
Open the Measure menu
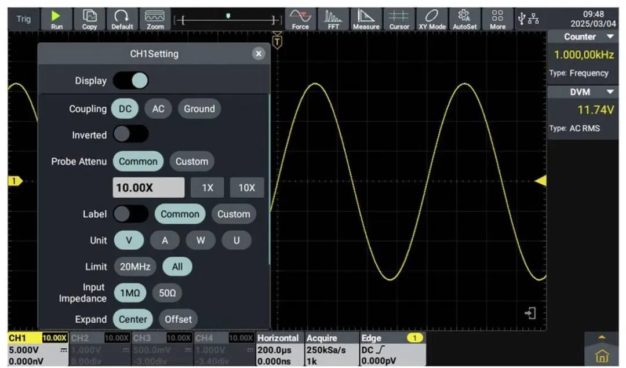366,19
